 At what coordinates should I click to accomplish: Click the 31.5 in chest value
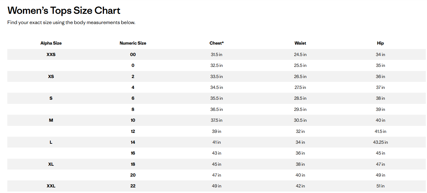click(x=216, y=55)
